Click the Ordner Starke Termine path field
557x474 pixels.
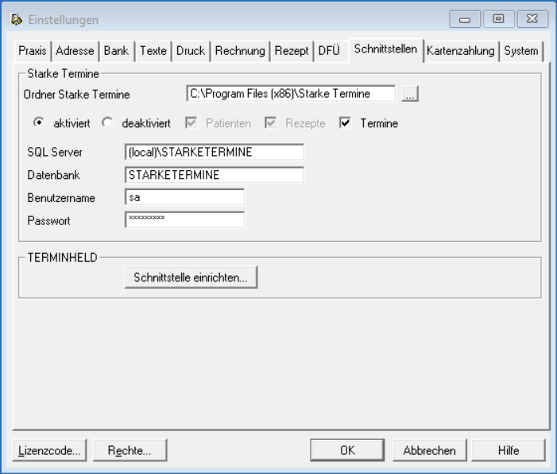pyautogui.click(x=290, y=94)
